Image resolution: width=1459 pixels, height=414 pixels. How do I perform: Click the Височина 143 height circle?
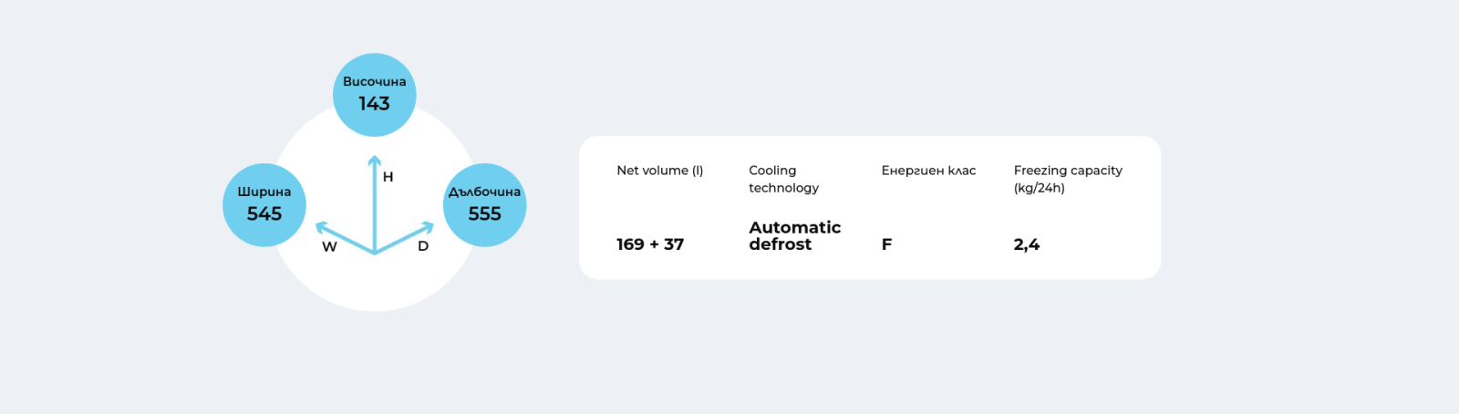(375, 95)
